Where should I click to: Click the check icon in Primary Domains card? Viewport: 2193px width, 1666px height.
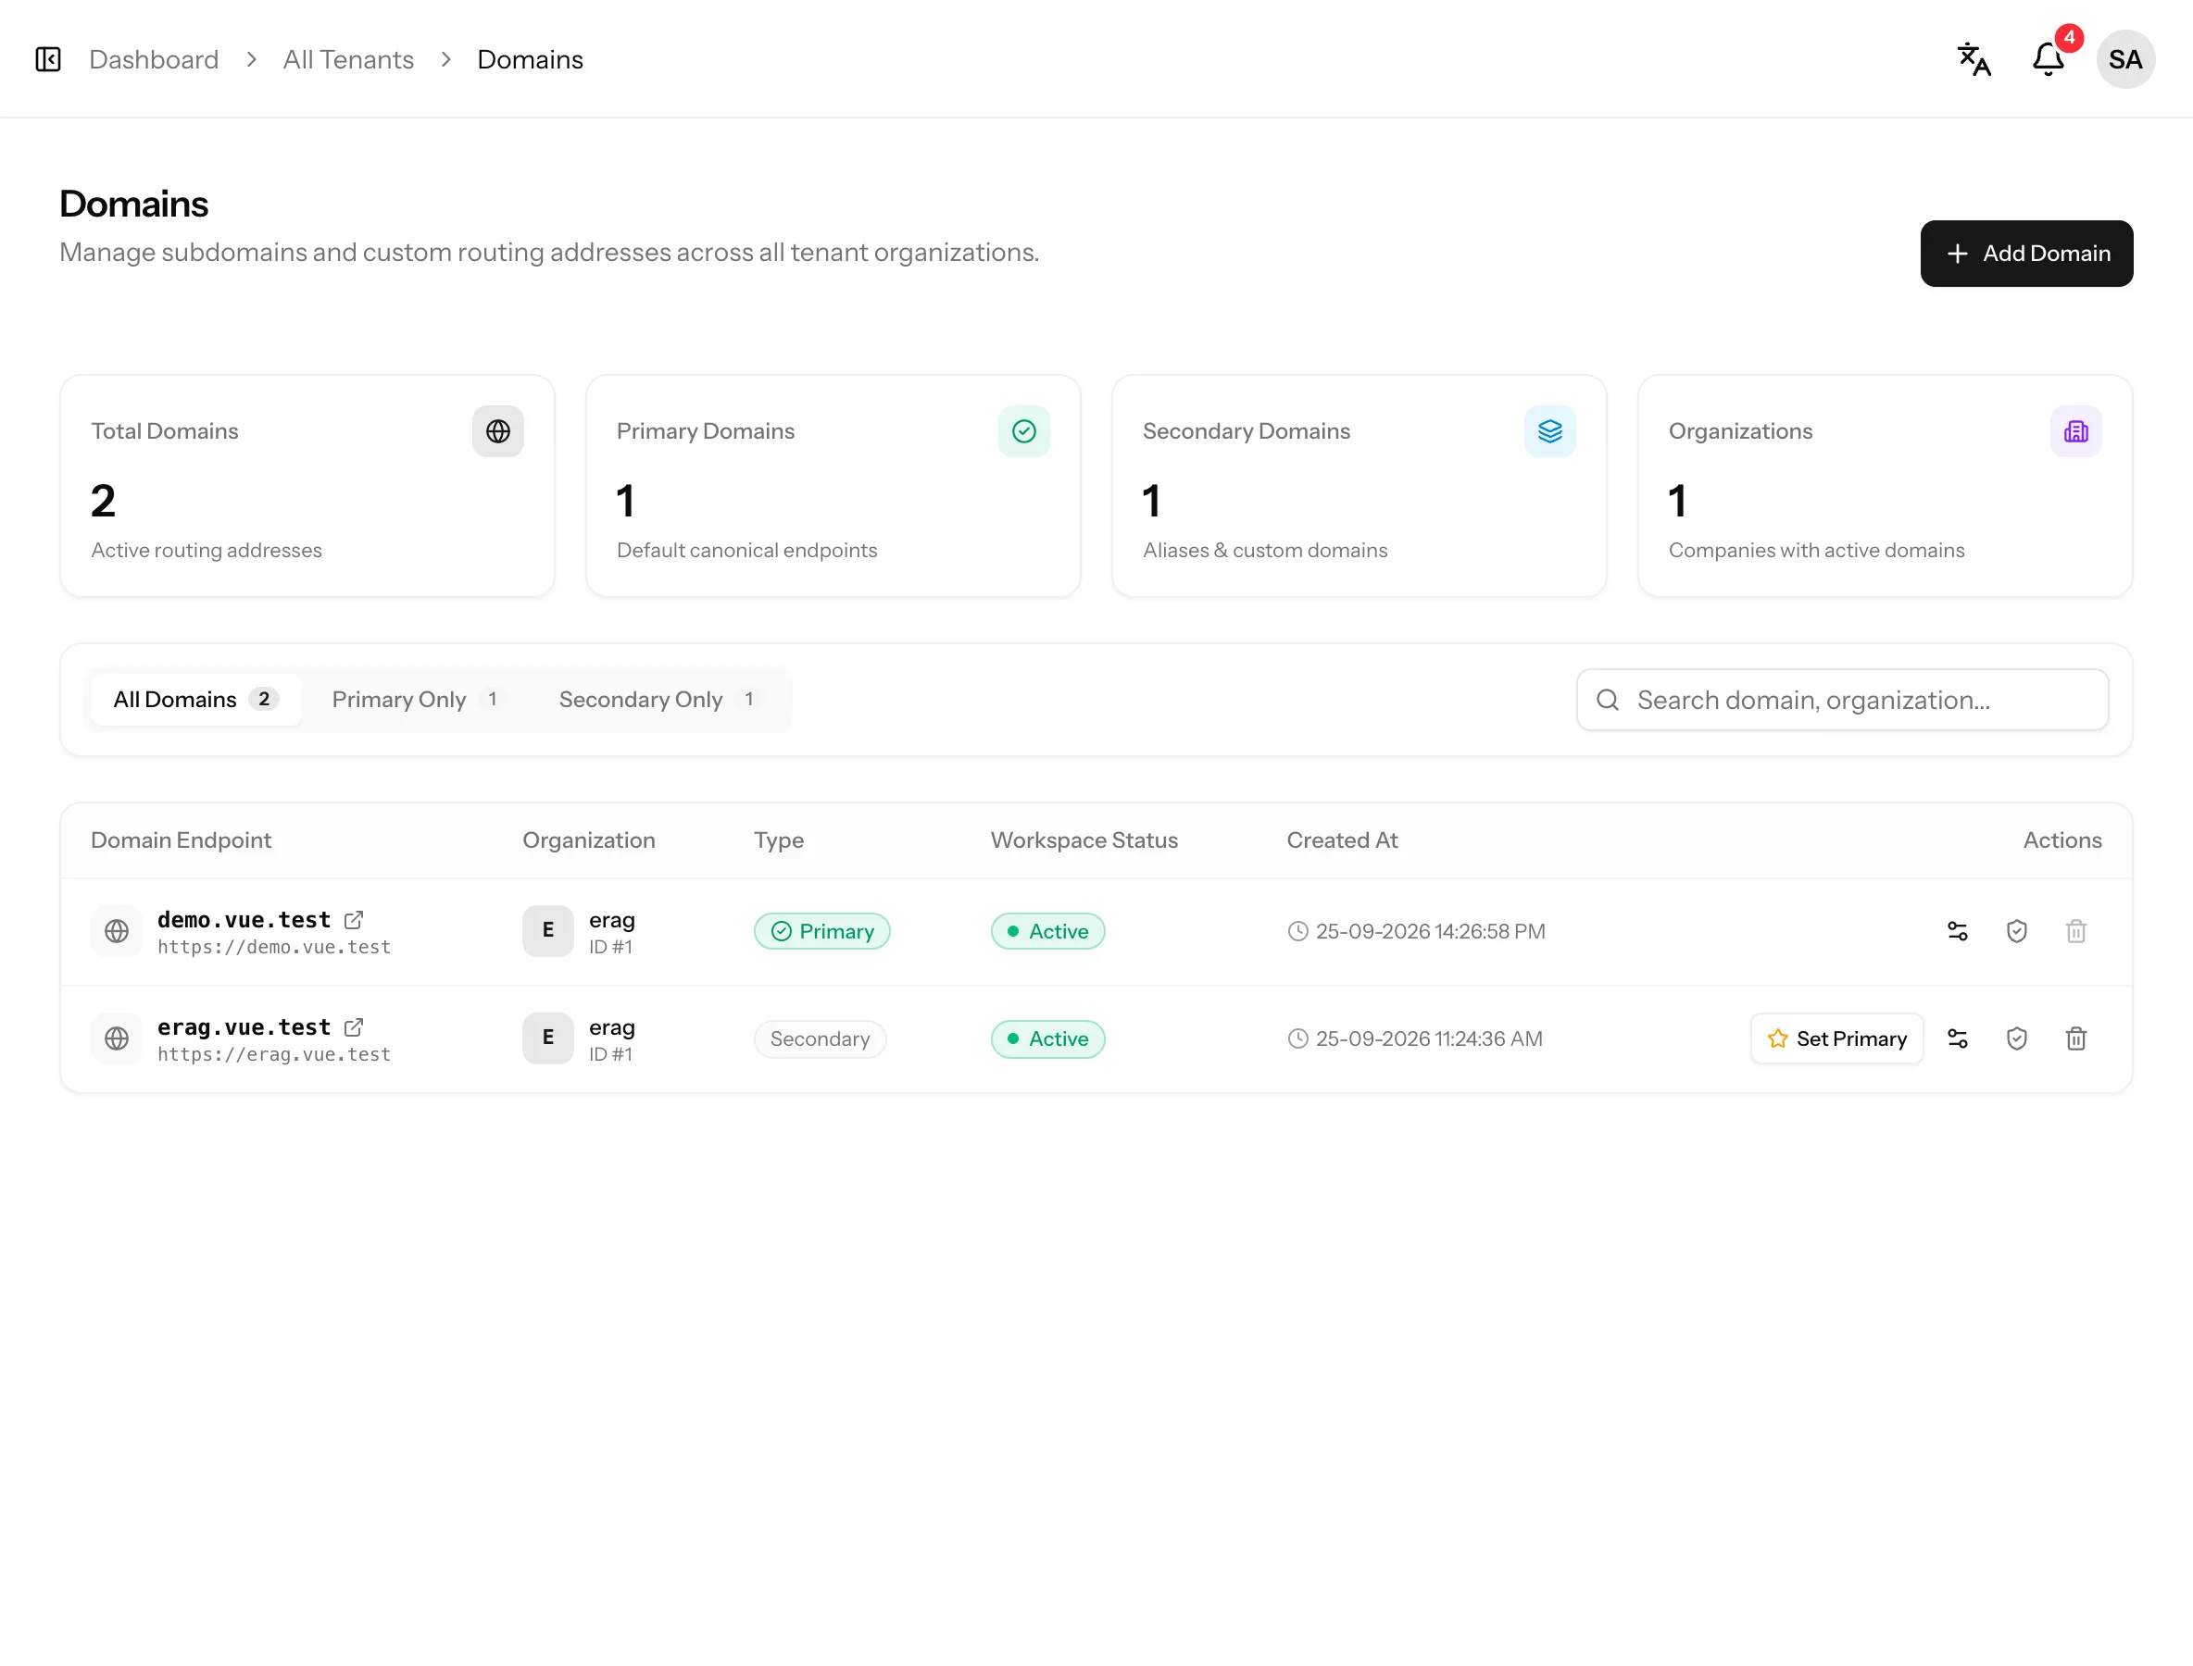pyautogui.click(x=1024, y=431)
